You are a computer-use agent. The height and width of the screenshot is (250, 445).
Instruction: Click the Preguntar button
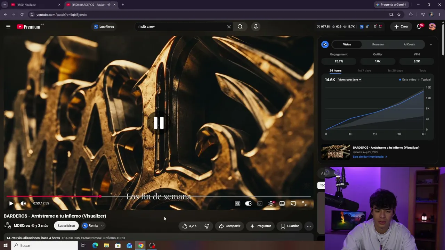pos(260,226)
